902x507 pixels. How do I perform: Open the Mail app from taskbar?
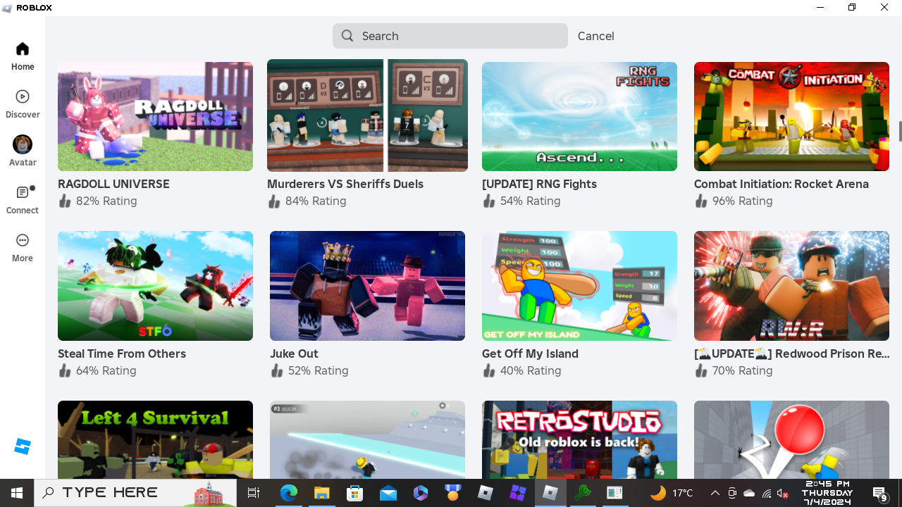388,493
